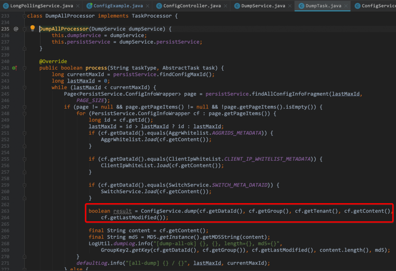Image resolution: width=396 pixels, height=271 pixels.
Task: Click AggrWhitelist.load call on line 252
Action: pos(129,139)
